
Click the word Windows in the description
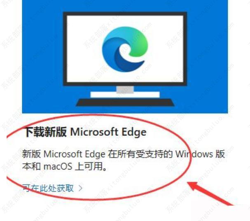(x=194, y=154)
